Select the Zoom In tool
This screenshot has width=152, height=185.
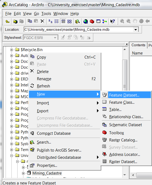122,21
